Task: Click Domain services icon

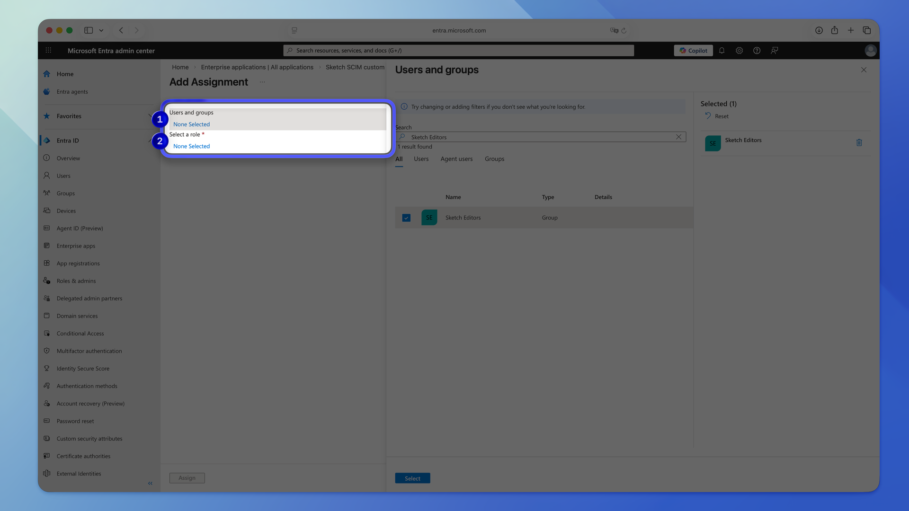Action: click(x=46, y=316)
